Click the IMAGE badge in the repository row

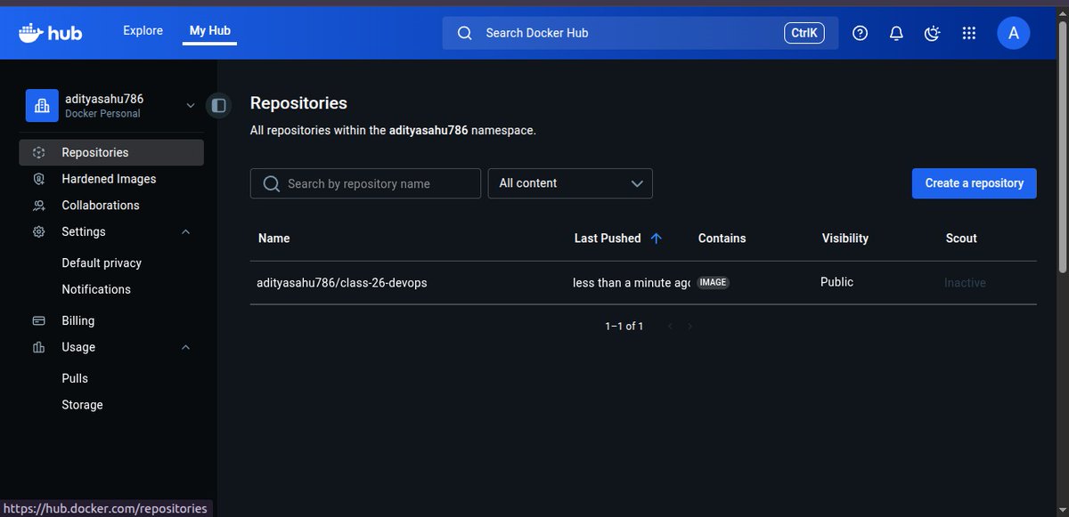[x=713, y=282]
